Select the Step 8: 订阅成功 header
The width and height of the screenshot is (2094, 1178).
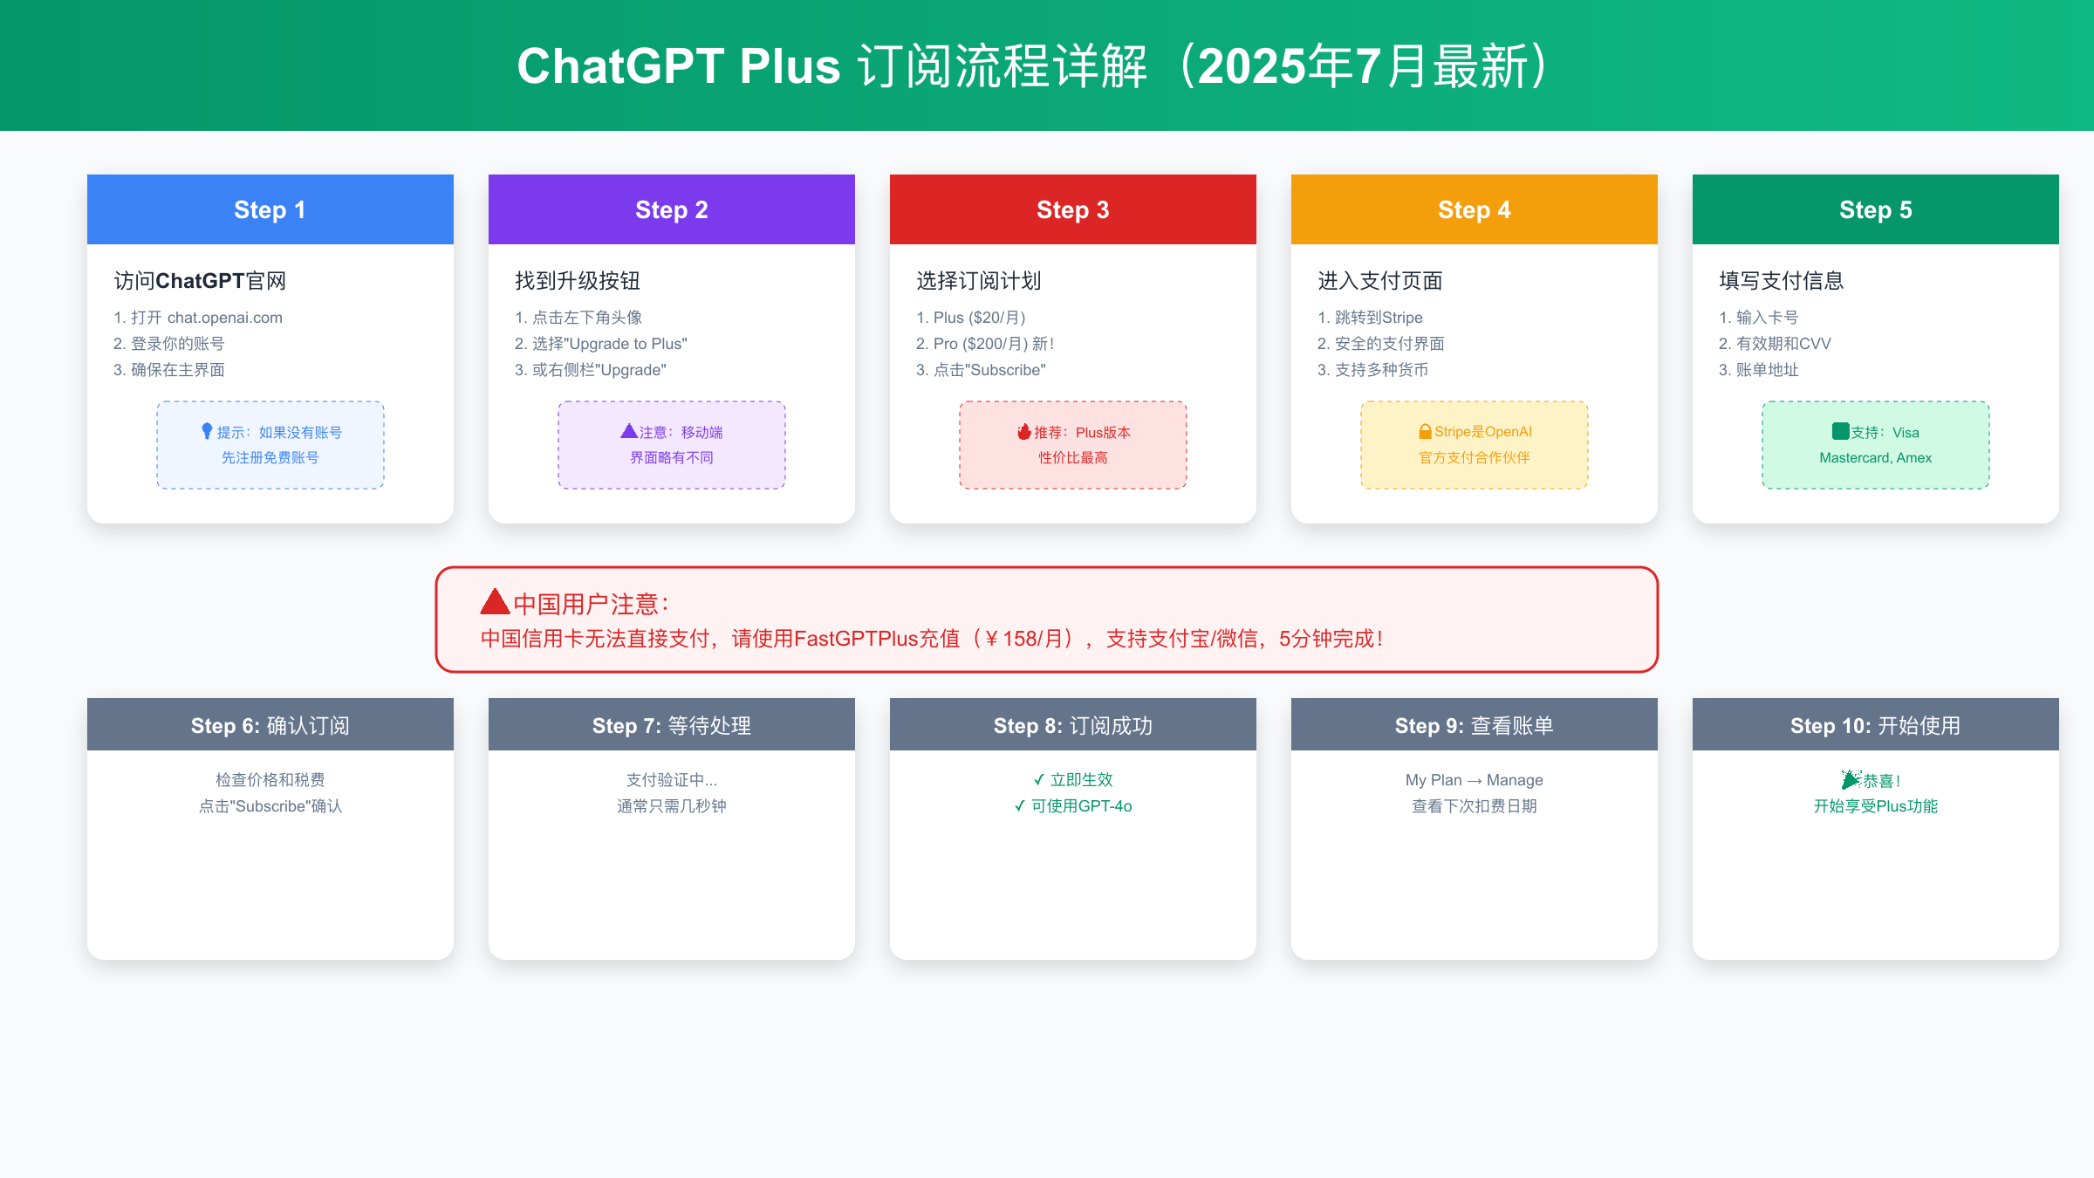[1073, 724]
